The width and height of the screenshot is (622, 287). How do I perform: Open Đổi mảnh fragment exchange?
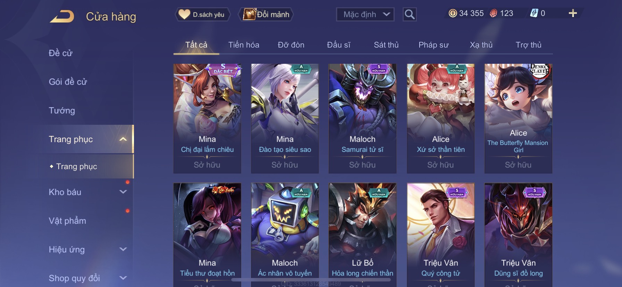(266, 15)
